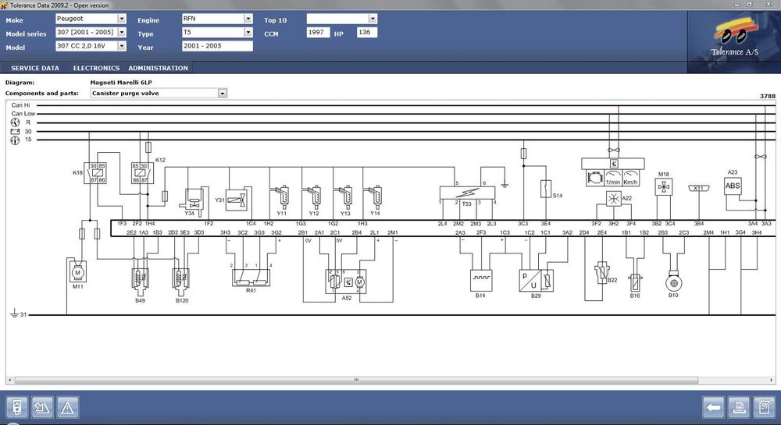Open the ADMINISTRATION menu
781x425 pixels.
[x=158, y=68]
